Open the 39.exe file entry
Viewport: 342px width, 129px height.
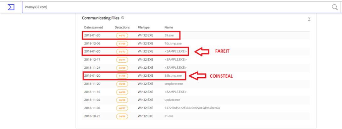pyautogui.click(x=169, y=35)
